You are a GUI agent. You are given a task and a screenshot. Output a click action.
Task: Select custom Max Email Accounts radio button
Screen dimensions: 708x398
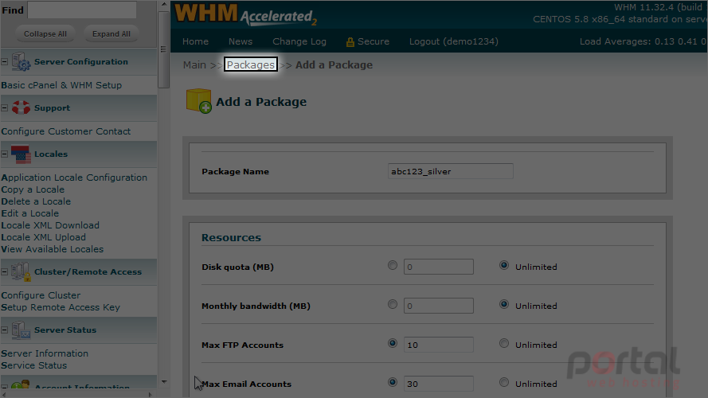pos(393,382)
